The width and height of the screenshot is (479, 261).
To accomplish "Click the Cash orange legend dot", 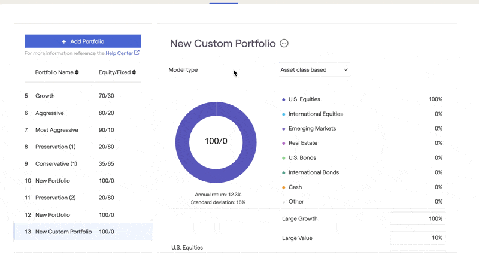I will (x=283, y=187).
